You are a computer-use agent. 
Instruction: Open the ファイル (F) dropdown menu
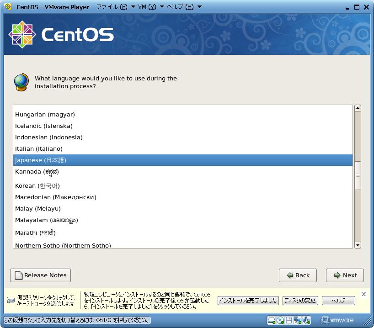[x=115, y=7]
